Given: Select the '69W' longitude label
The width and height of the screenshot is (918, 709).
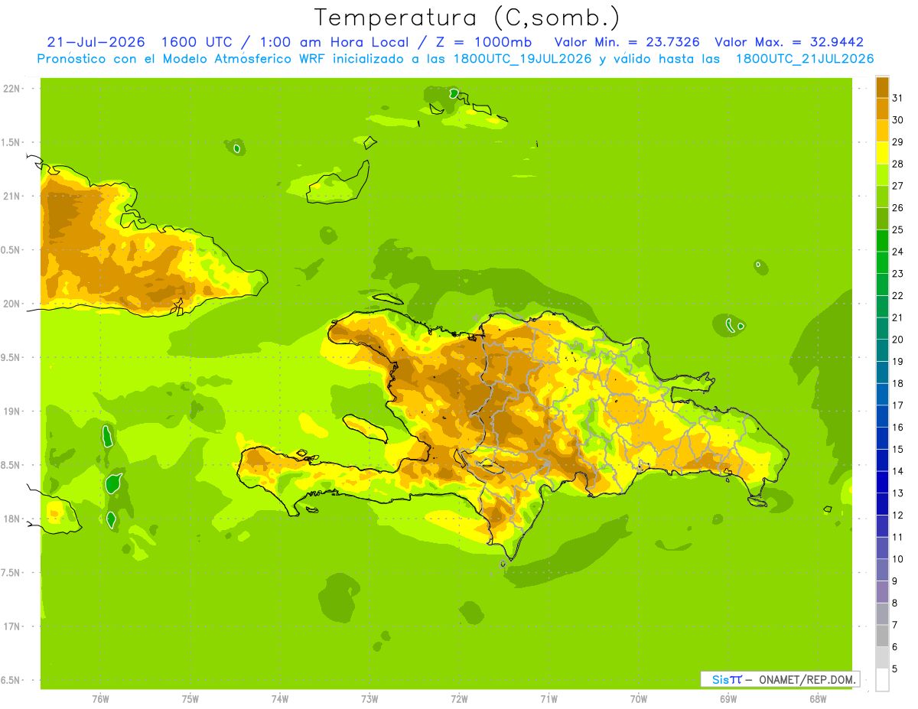Looking at the screenshot, I should (728, 698).
